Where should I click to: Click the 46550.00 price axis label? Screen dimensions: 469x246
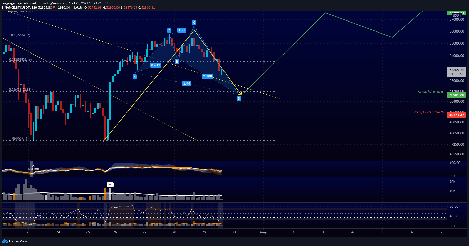tap(457, 154)
